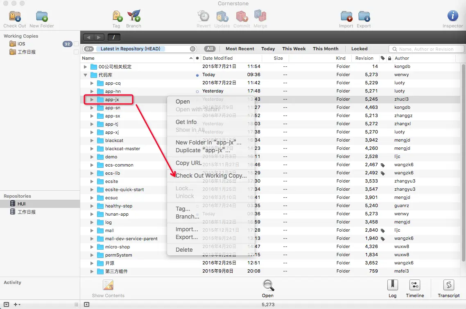Select the All filter pill
The height and width of the screenshot is (309, 466).
(x=210, y=49)
